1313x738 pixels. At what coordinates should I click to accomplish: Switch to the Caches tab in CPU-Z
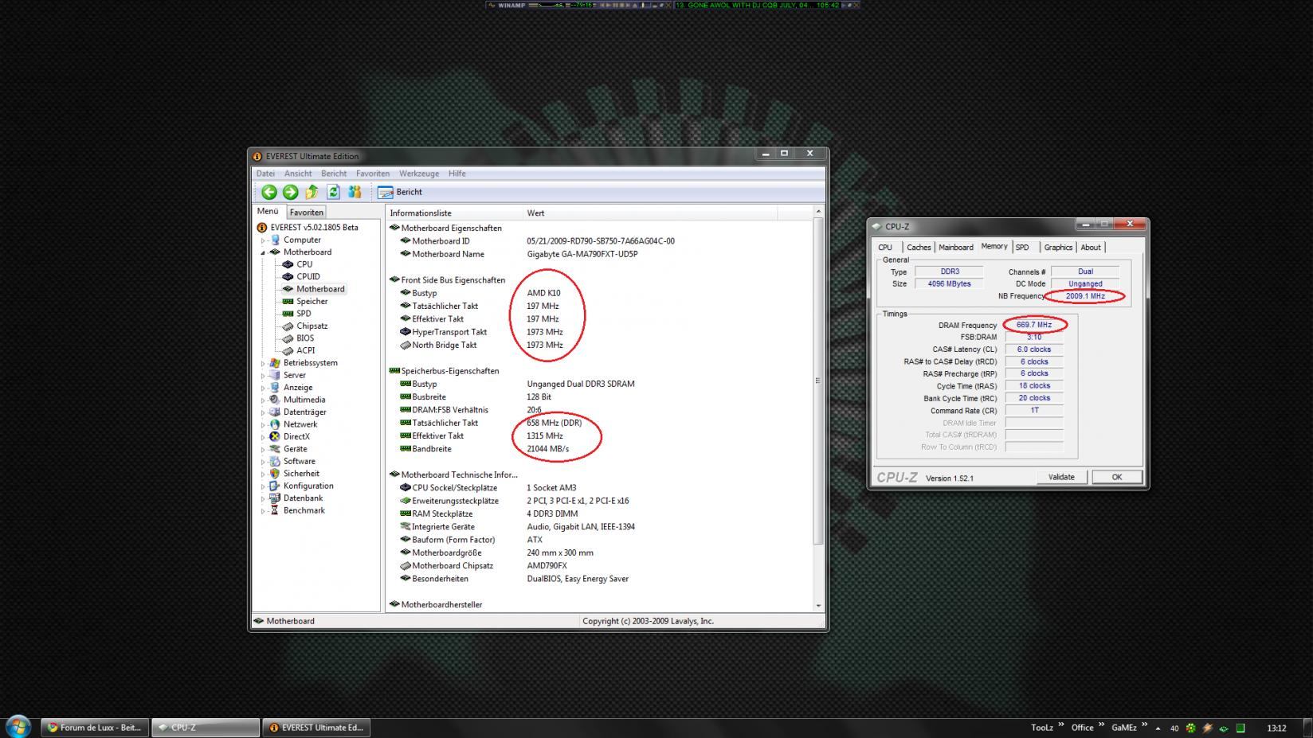pos(919,248)
